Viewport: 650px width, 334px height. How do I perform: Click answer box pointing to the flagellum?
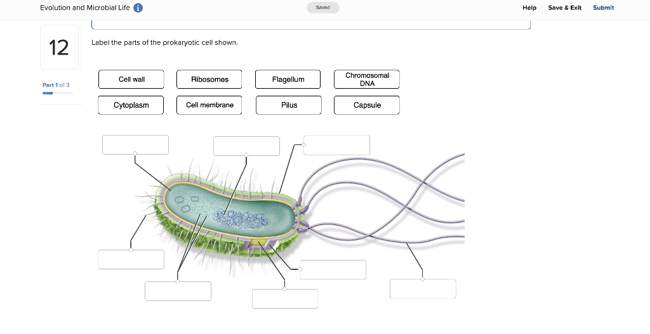(x=423, y=289)
